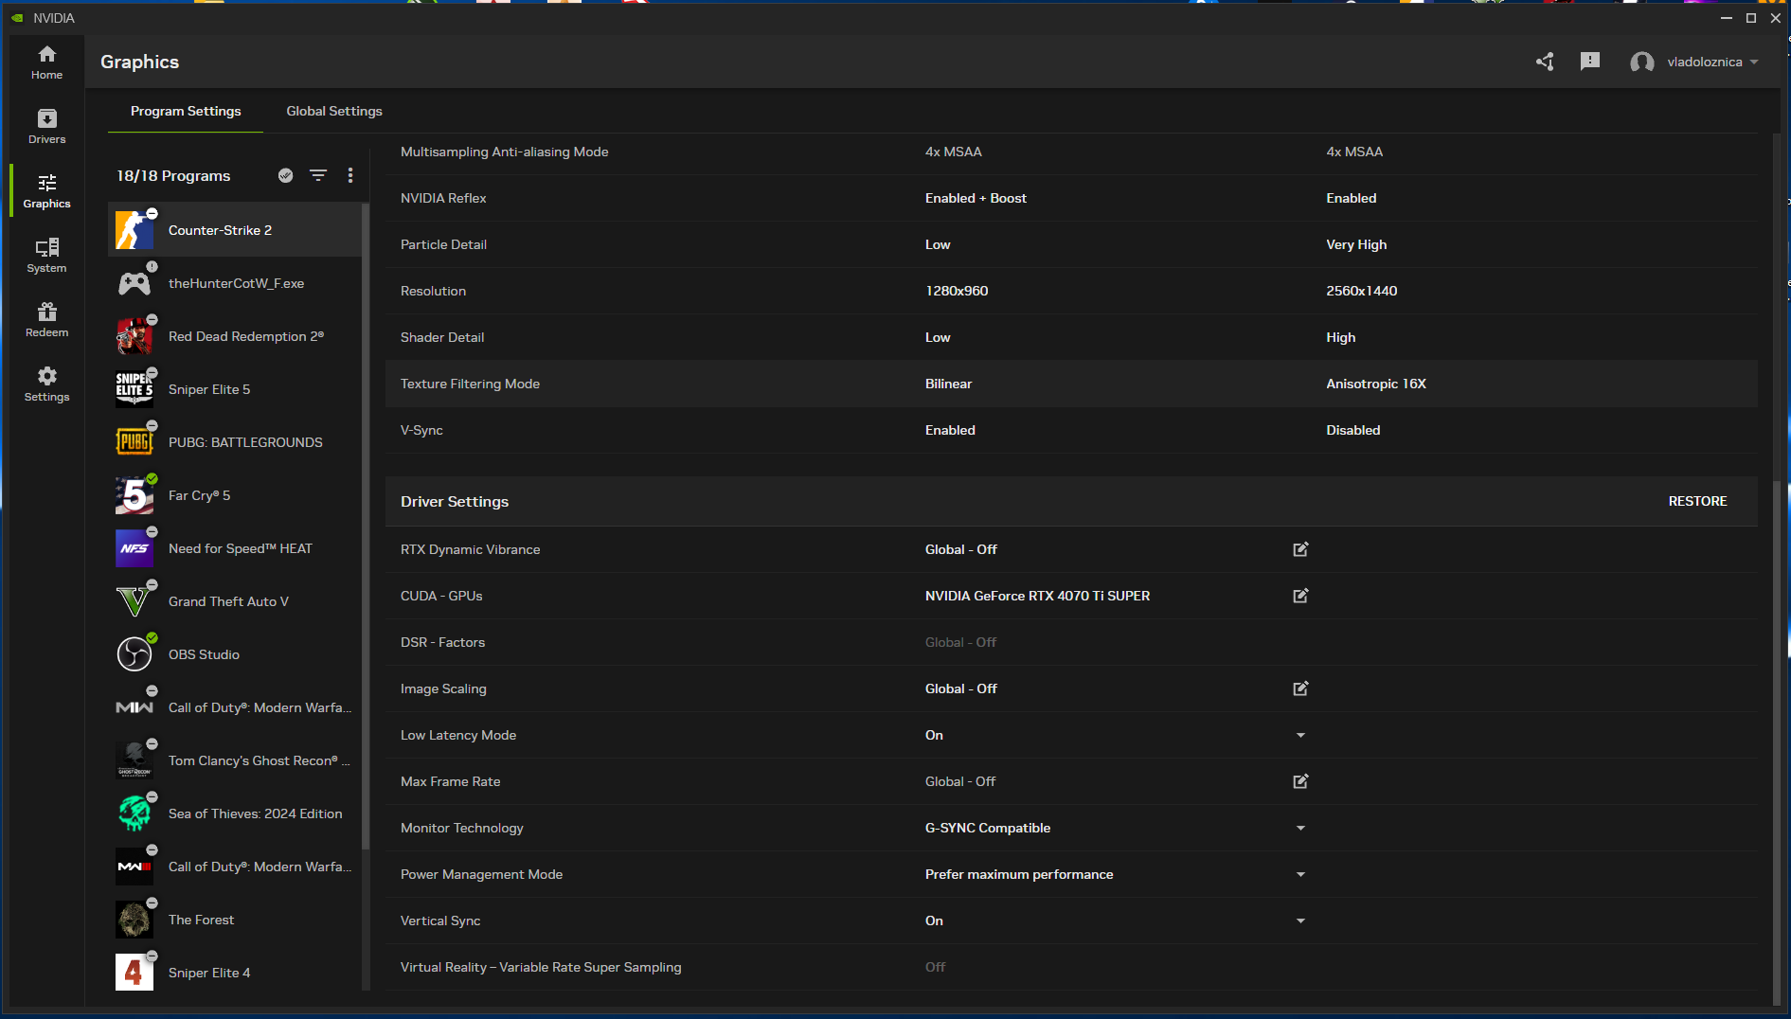Viewport: 1791px width, 1019px height.
Task: Edit Max Frame Rate setting
Action: coord(1300,781)
